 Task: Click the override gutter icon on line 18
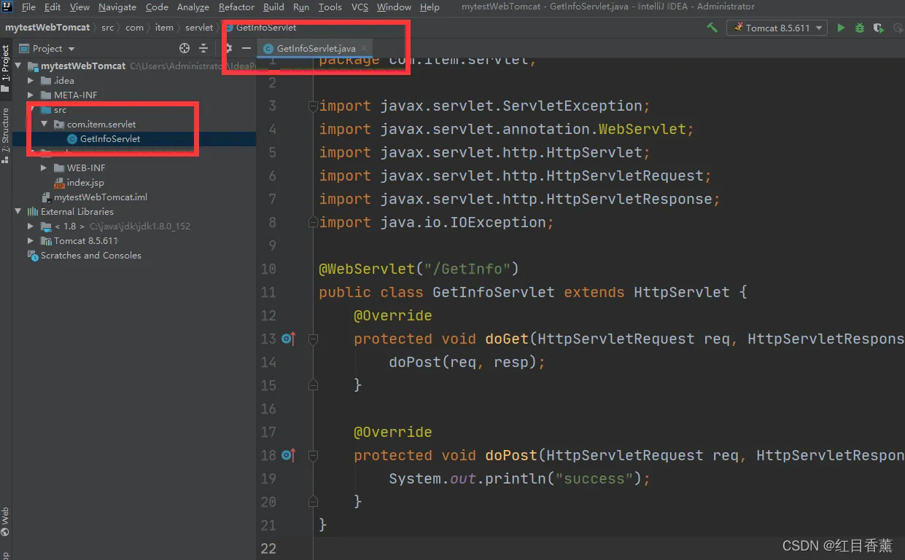(289, 455)
